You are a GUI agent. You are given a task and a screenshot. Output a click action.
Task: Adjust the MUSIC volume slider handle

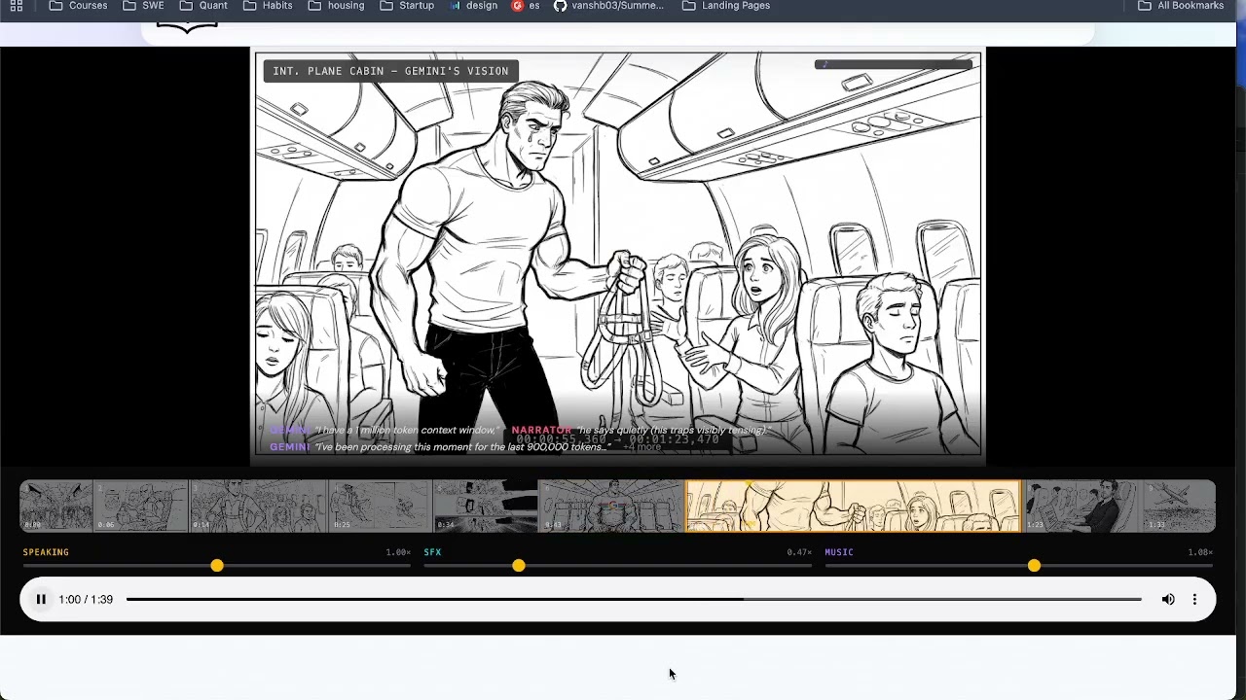[1034, 566]
